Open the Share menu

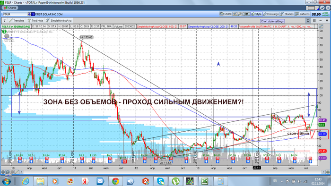point(226,14)
